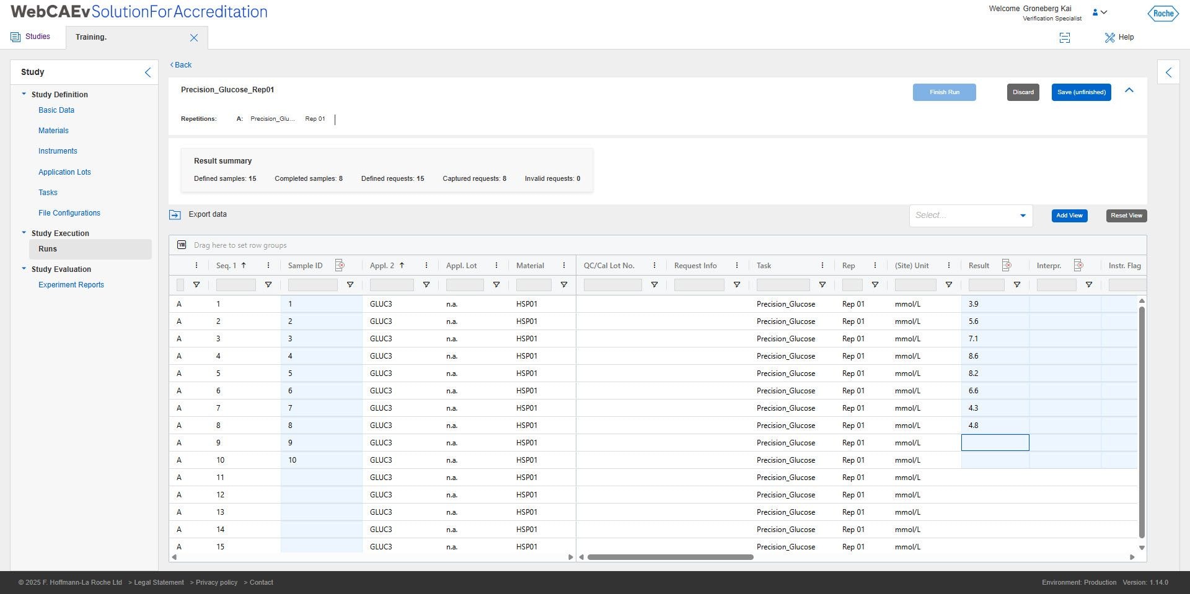Open the Help tools icon
Viewport: 1190px width, 594px height.
[x=1109, y=37]
